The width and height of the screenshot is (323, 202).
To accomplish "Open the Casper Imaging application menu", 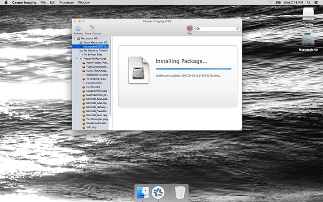I will [x=24, y=3].
